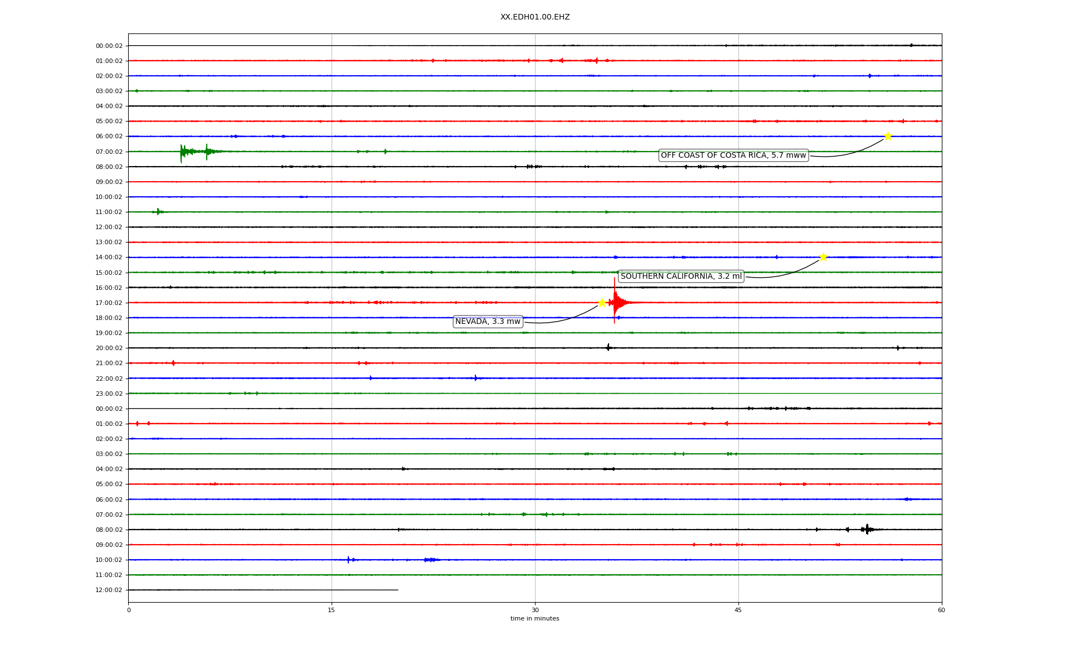Click the 17:00:02 row time label
Image resolution: width=1070 pixels, height=669 pixels.
[109, 303]
